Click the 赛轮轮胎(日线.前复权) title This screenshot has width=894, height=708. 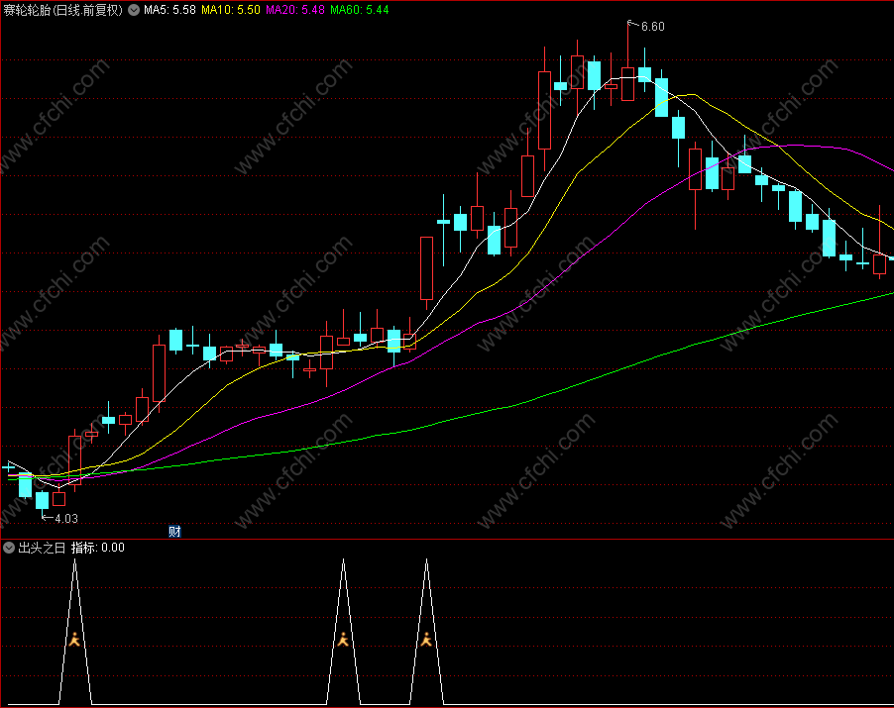(63, 10)
